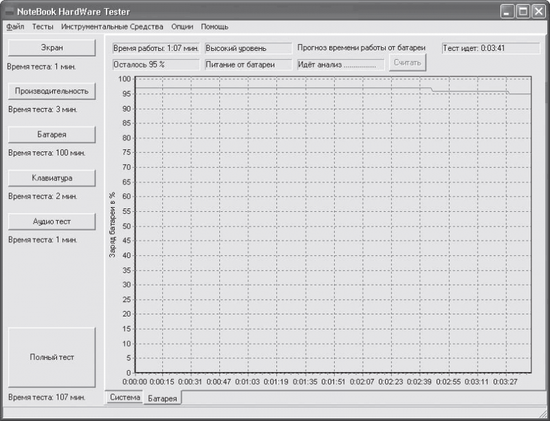550x421 pixels.
Task: Open the Помощь menu
Action: [214, 27]
